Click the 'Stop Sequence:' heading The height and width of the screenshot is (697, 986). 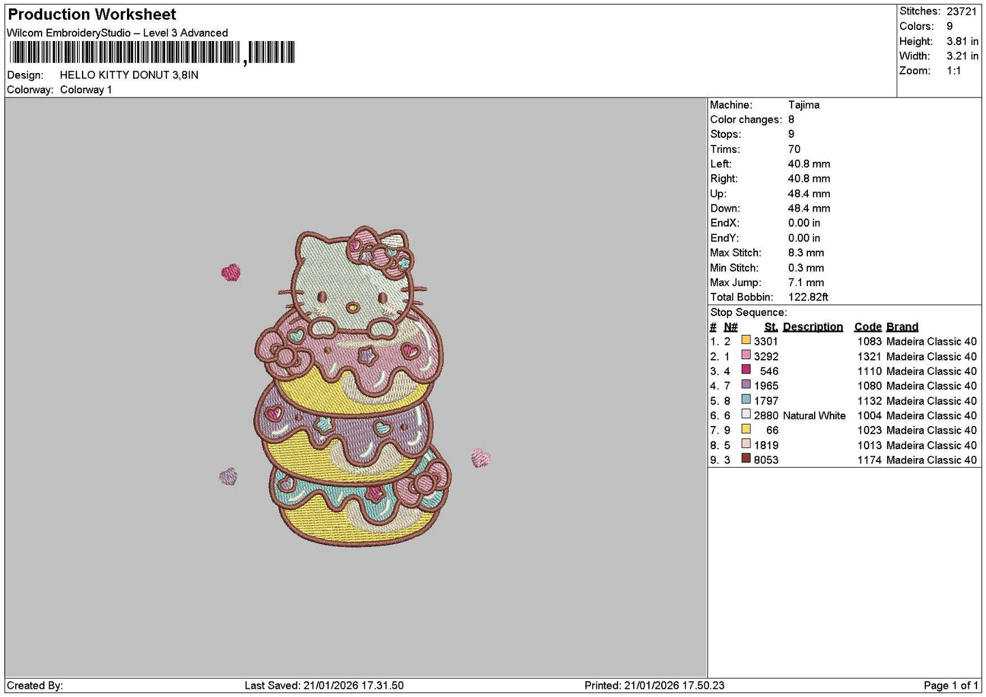coord(749,312)
